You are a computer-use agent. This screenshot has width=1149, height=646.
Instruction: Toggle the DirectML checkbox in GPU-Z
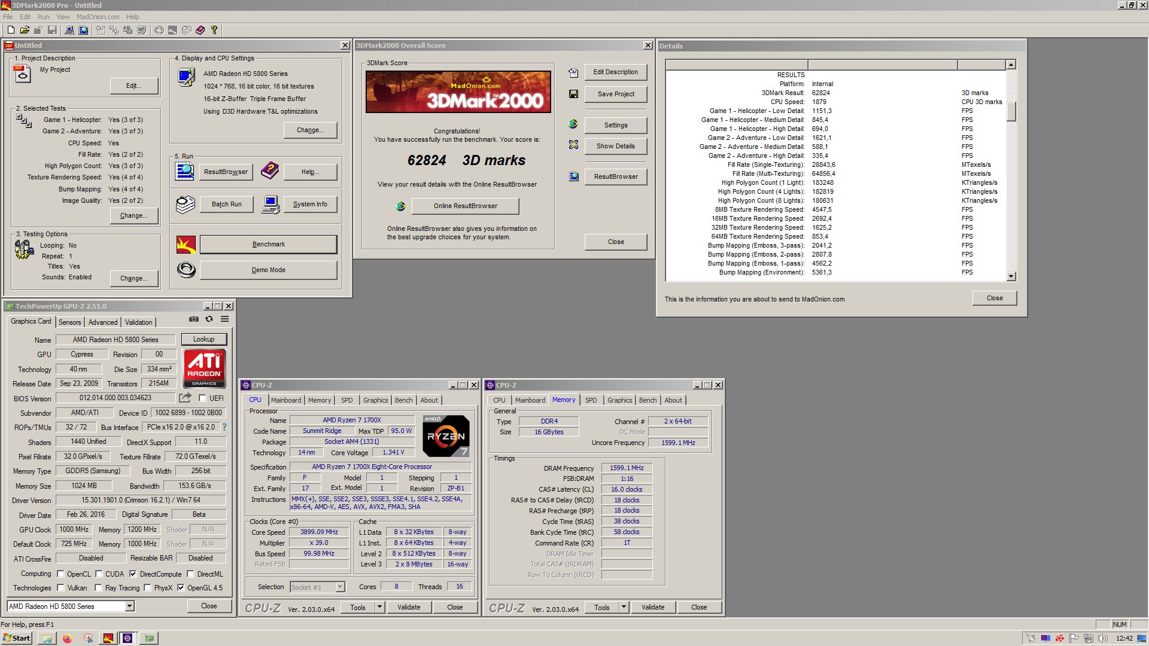click(190, 574)
